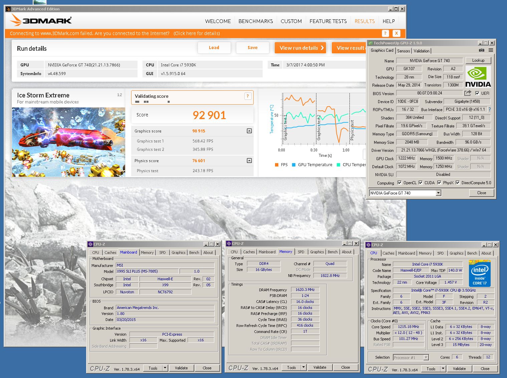Click Validate in the Memory CPU-Z window
507x378 pixels.
pos(320,367)
